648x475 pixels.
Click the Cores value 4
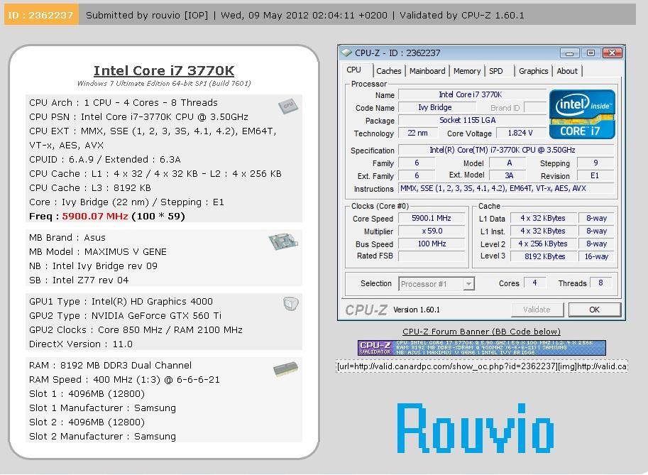pos(534,283)
